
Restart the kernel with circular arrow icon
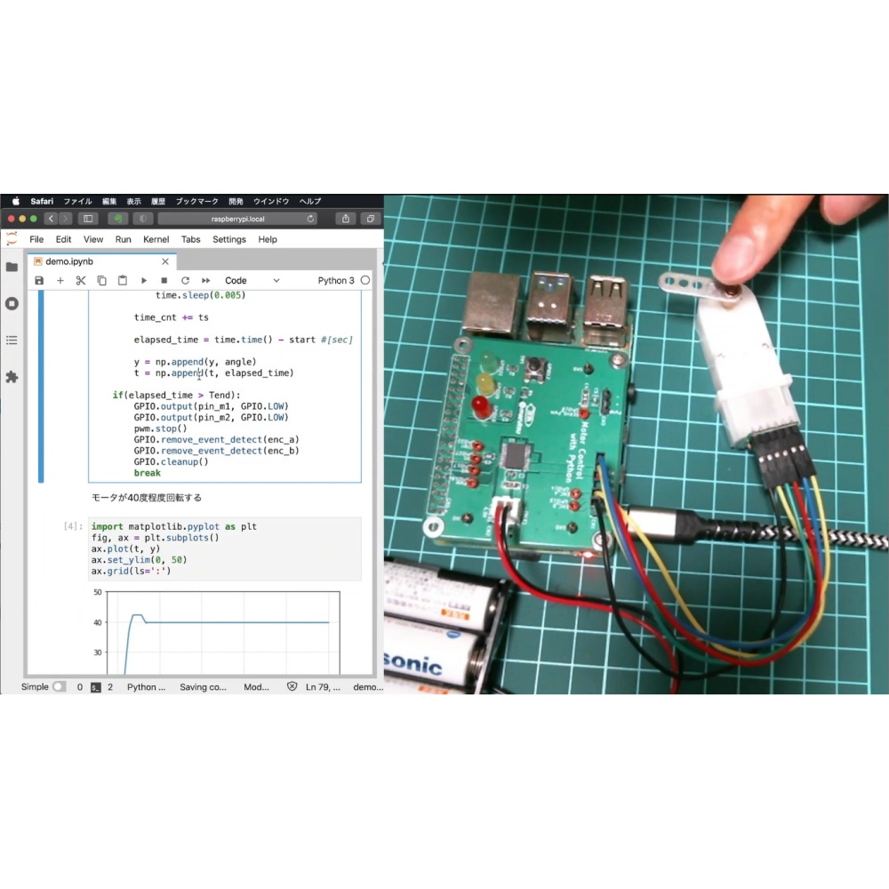click(185, 281)
